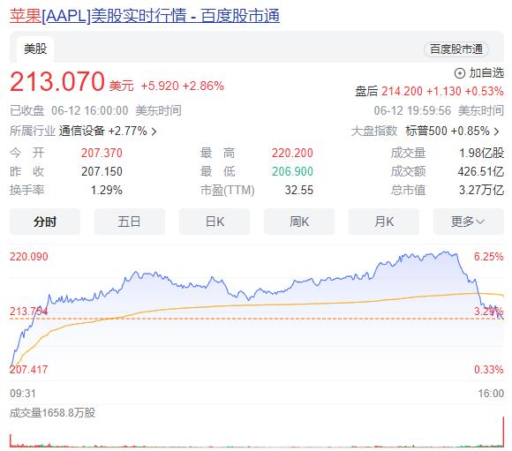The image size is (512, 451).
Task: Click the orange average price line
Action: coord(261,305)
